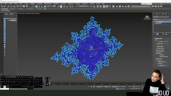Enable Separate by Smoothing Groups checkbox
The width and height of the screenshot is (171, 96).
click(x=159, y=57)
